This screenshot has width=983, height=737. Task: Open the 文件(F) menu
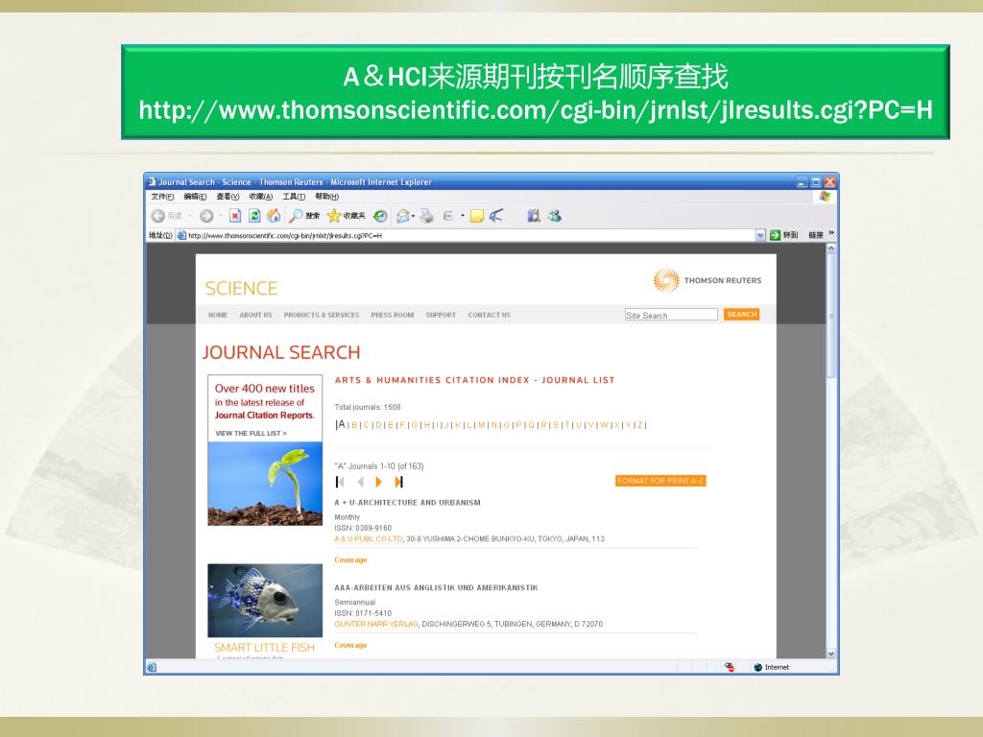point(162,197)
